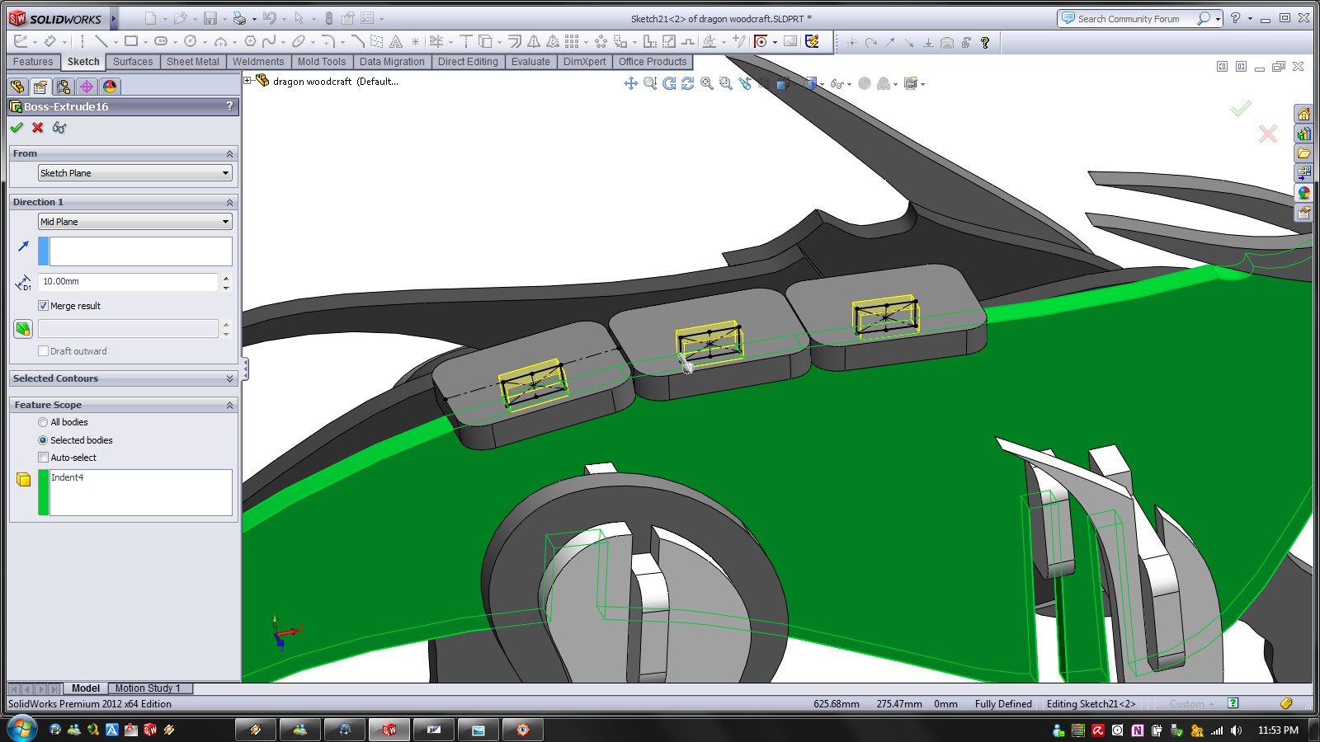
Task: Open the Mid Plane end condition dropdown
Action: 135,222
